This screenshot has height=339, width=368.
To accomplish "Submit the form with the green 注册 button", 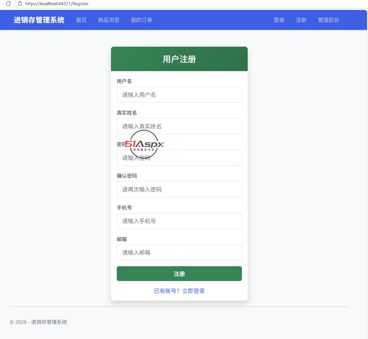I will [x=179, y=274].
